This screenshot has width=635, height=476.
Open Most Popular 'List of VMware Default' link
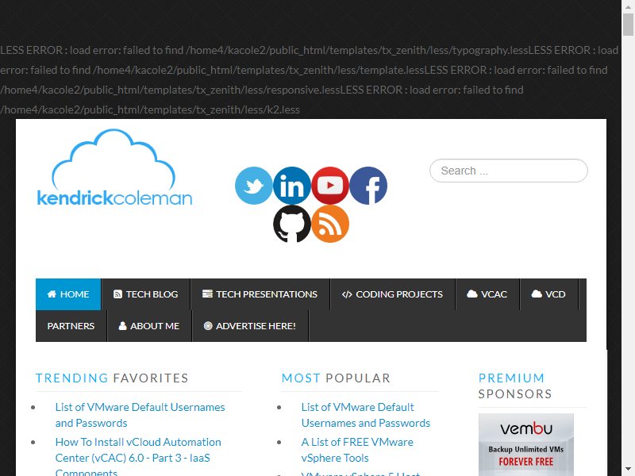366,415
